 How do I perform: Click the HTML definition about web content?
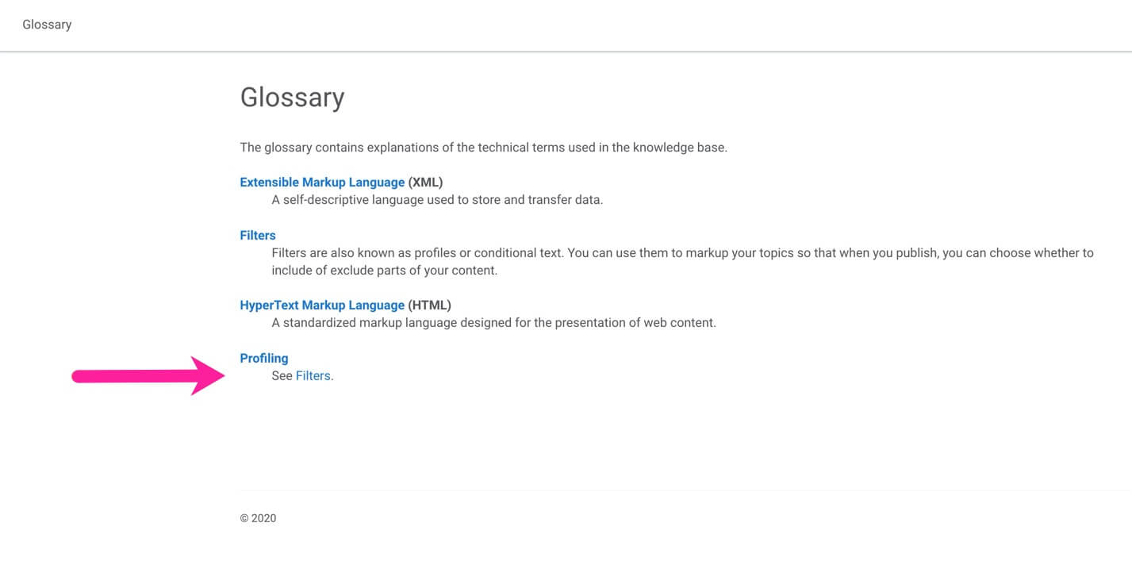(x=494, y=322)
